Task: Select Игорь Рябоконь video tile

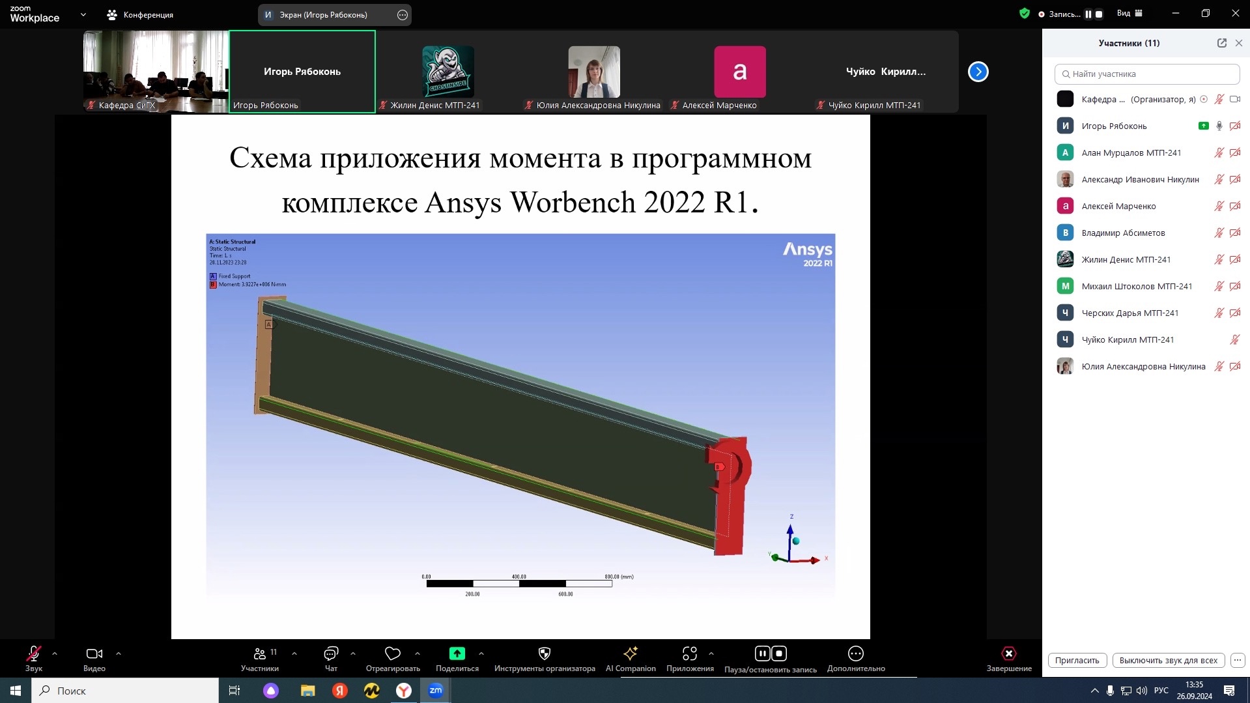Action: [x=302, y=72]
